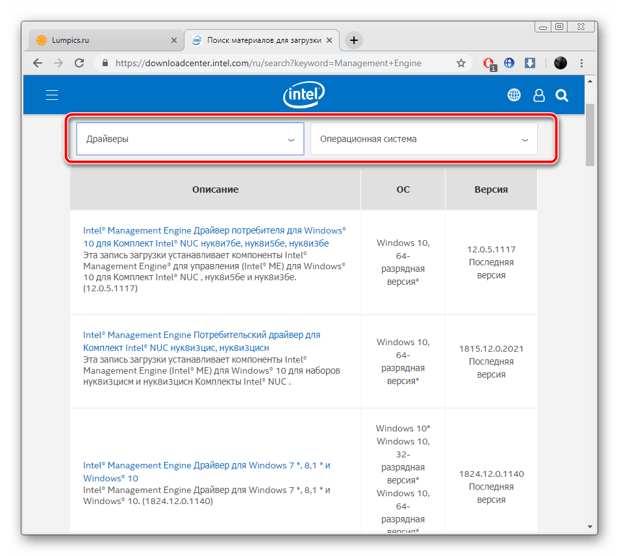Screen dimensions: 619x556
Task: Reload the page
Action: pyautogui.click(x=79, y=63)
